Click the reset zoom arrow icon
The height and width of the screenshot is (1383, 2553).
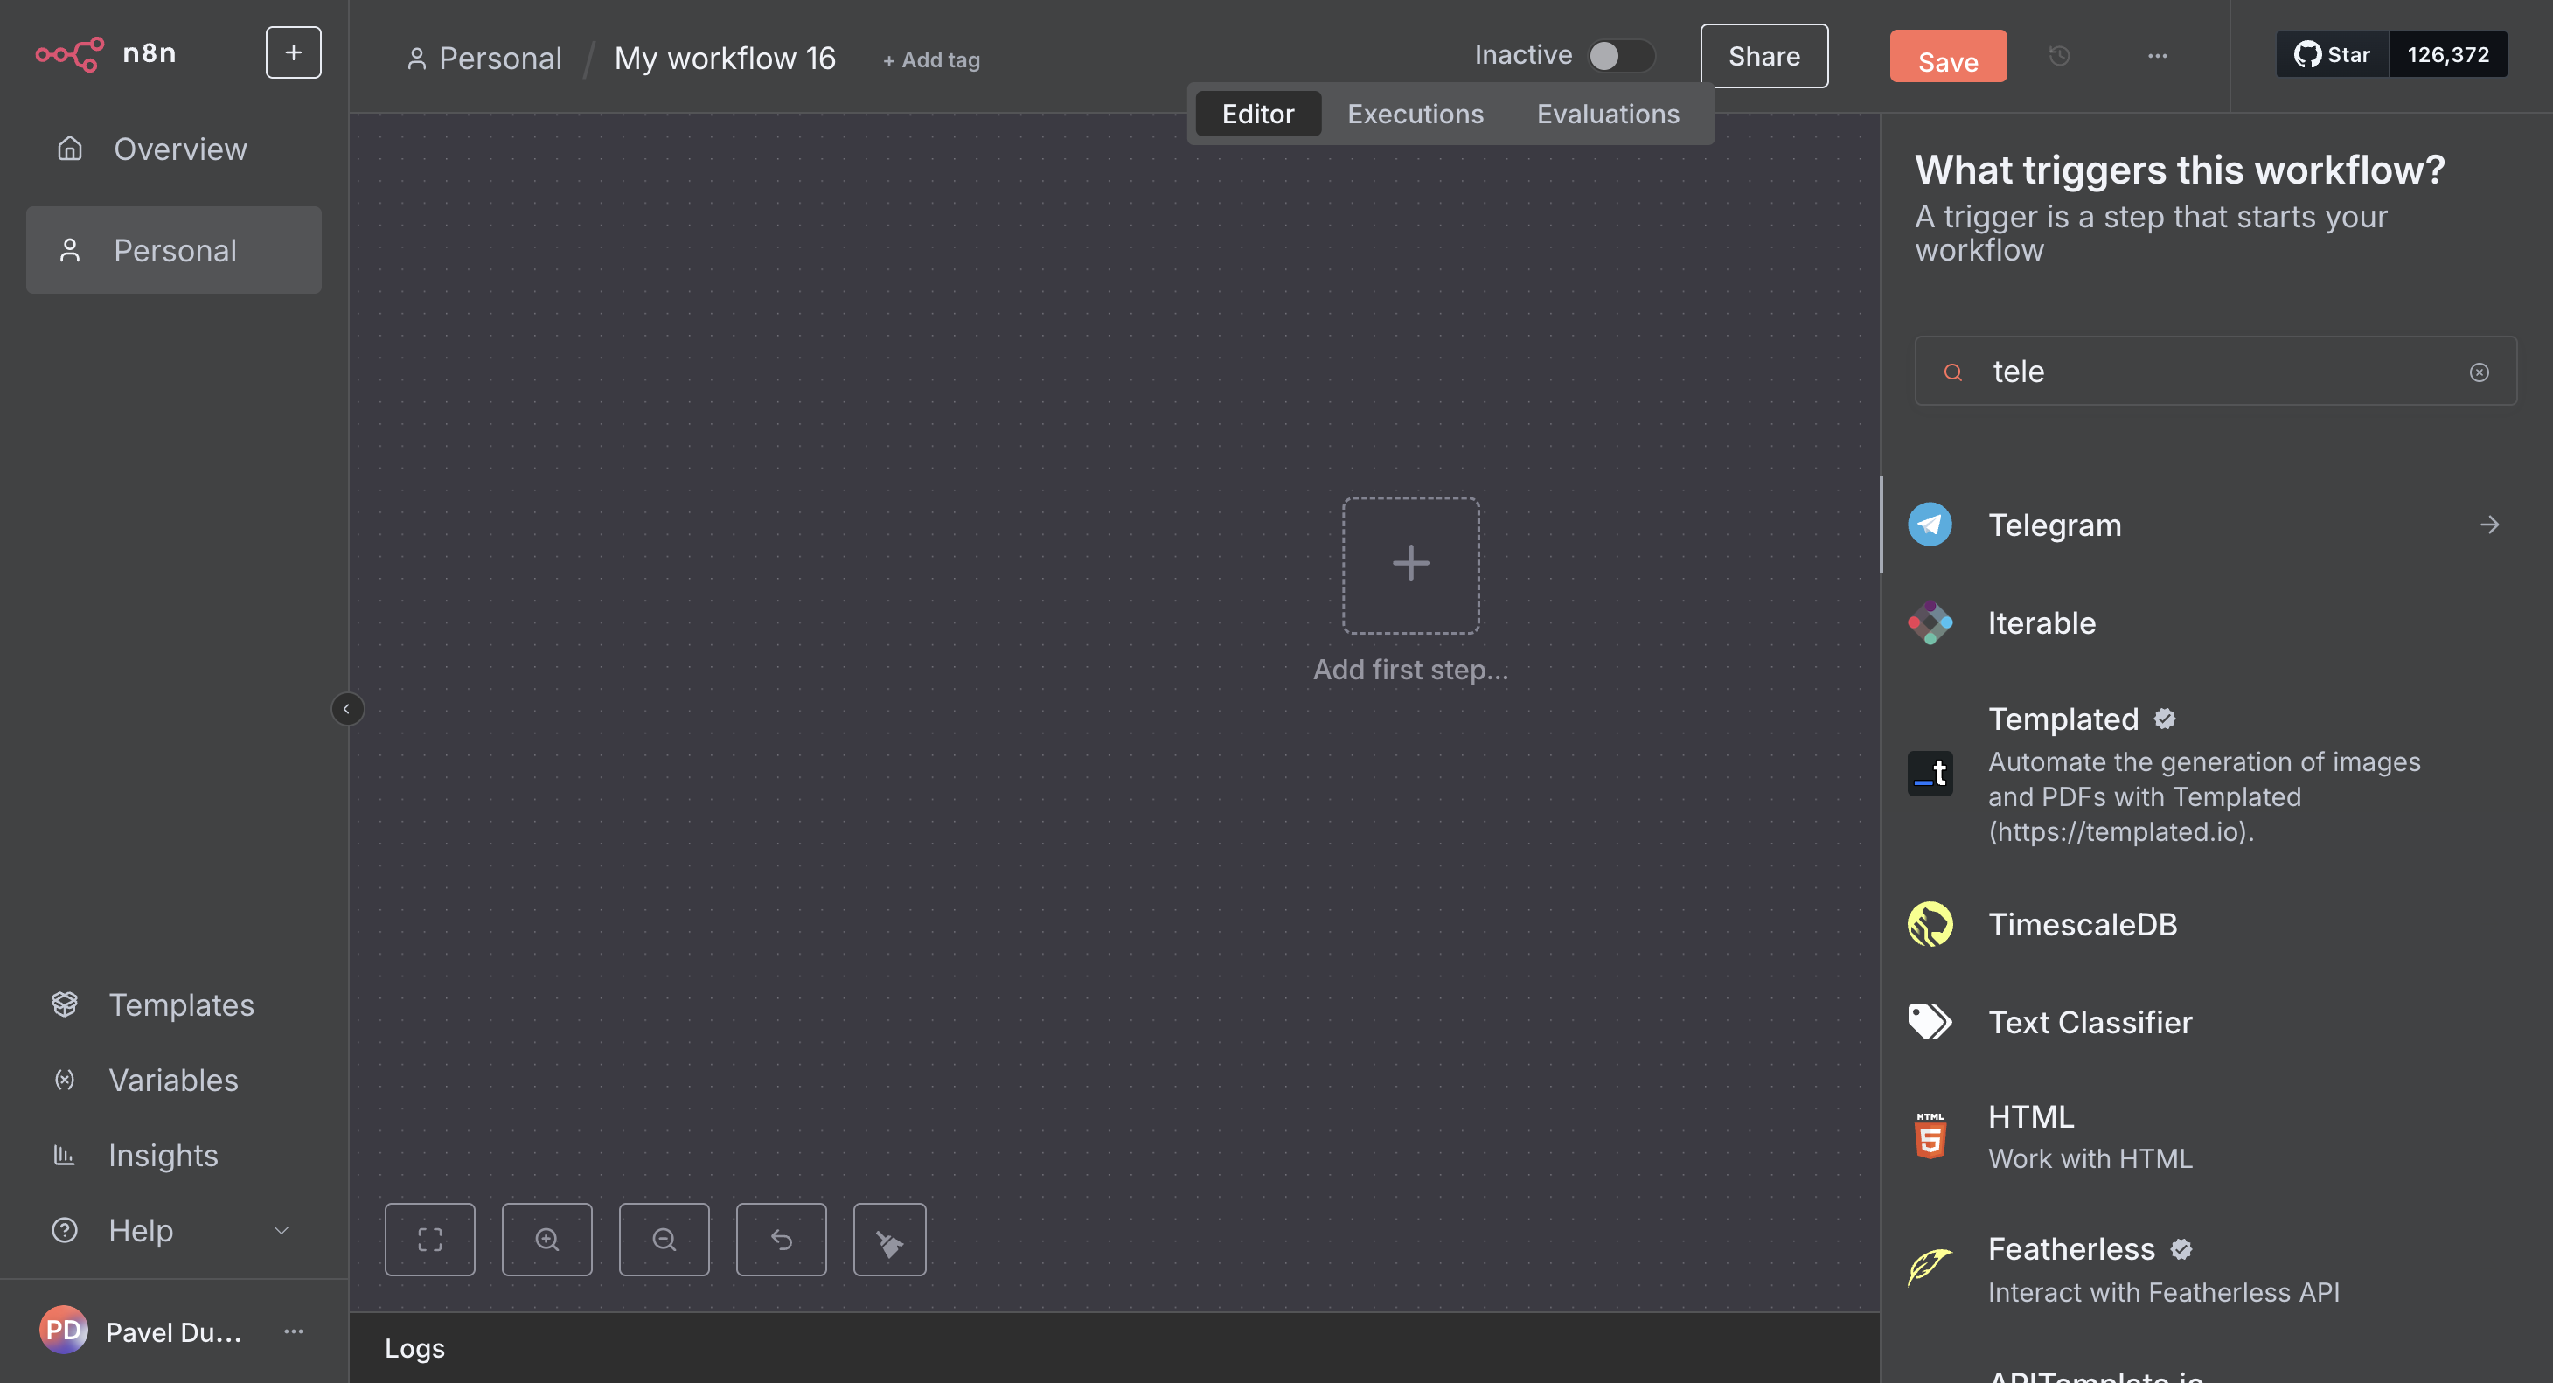781,1240
